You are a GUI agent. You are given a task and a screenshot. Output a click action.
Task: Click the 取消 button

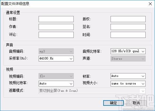[x=136, y=103]
